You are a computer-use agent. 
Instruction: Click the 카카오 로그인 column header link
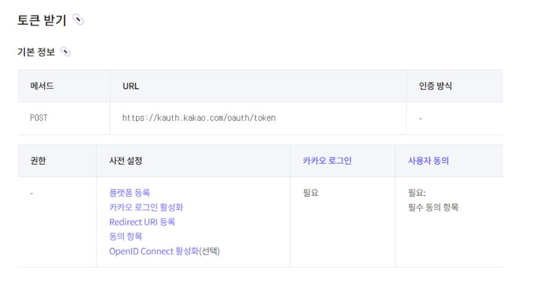pyautogui.click(x=327, y=161)
